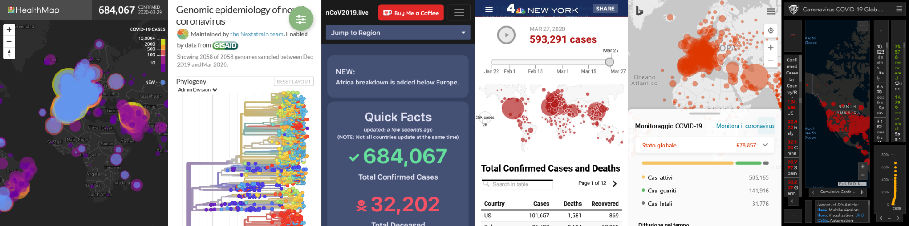
Task: Open the Johns Hopkins dashboard menu
Action: pos(899,9)
